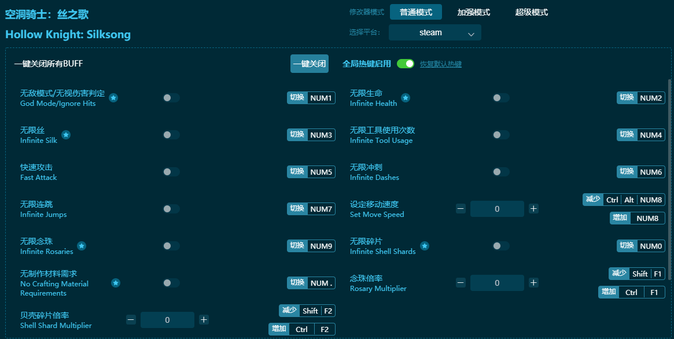Click Shell Shard decrease hotkey Shift F2

(x=307, y=311)
